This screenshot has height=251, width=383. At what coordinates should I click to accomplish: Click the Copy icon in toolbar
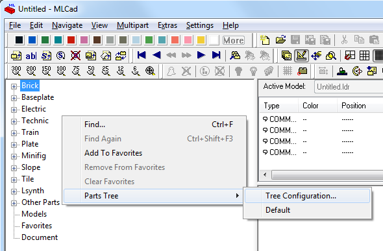point(359,40)
